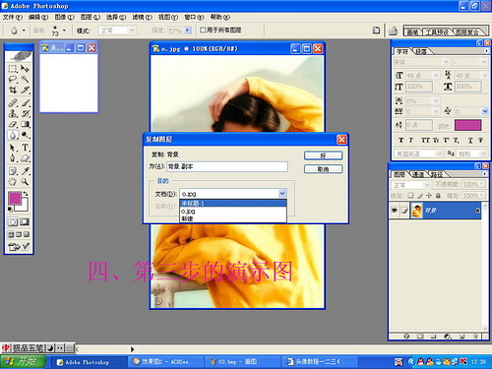Click the 开始 Start button
The height and width of the screenshot is (369, 492).
23,361
